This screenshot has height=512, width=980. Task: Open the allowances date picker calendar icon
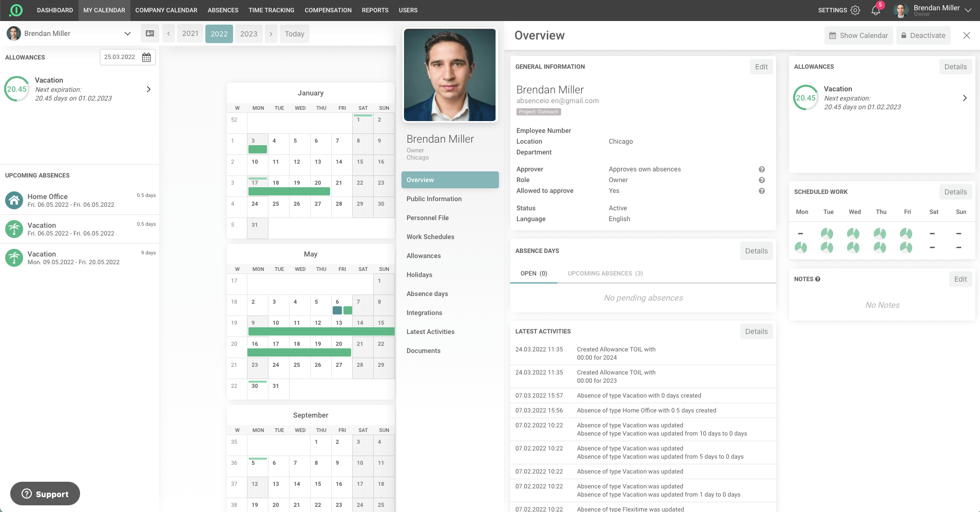[146, 57]
